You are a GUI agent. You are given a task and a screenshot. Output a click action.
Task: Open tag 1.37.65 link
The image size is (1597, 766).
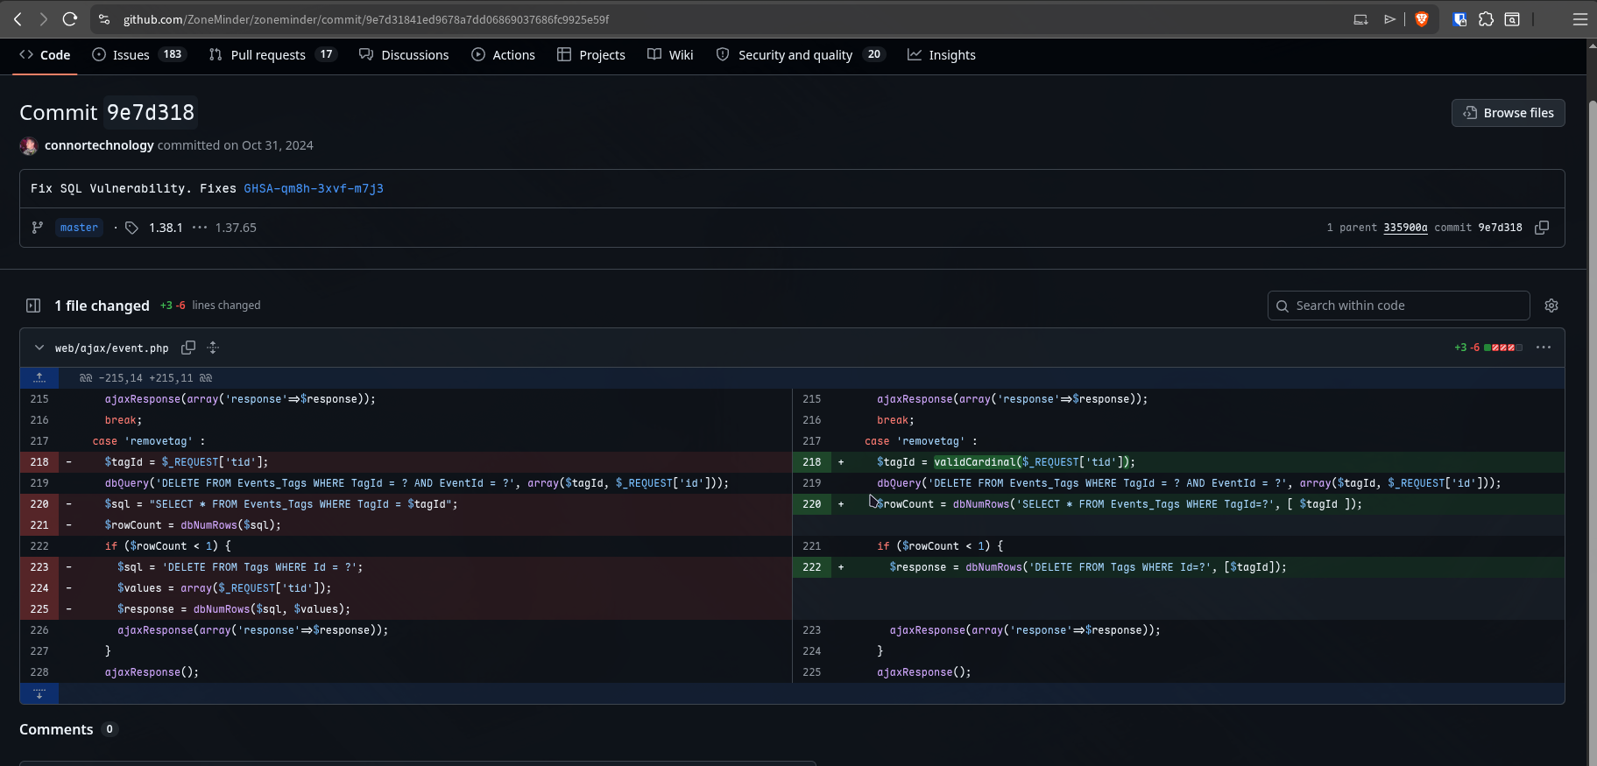tap(236, 228)
